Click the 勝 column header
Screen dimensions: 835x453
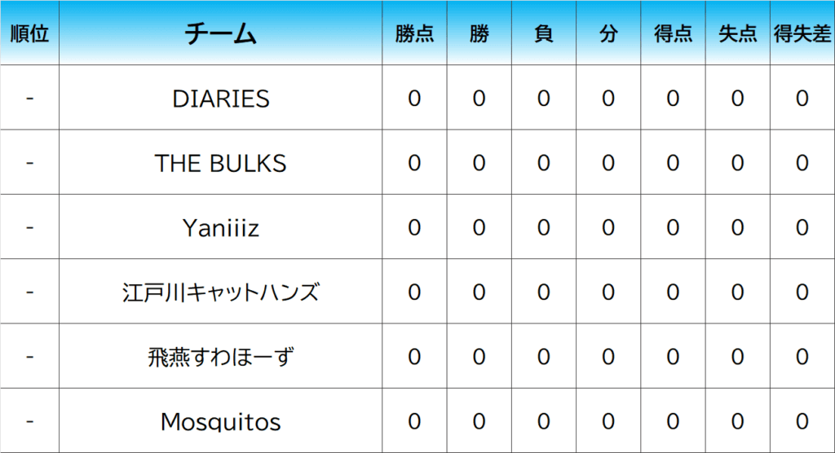pos(479,33)
